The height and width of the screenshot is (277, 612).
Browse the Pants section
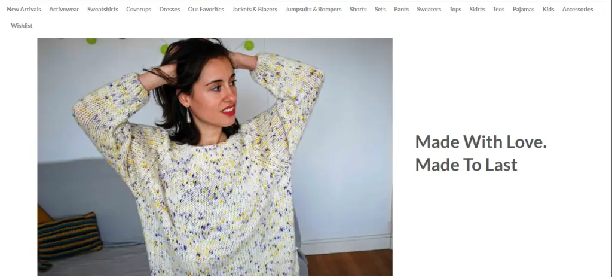pos(401,10)
